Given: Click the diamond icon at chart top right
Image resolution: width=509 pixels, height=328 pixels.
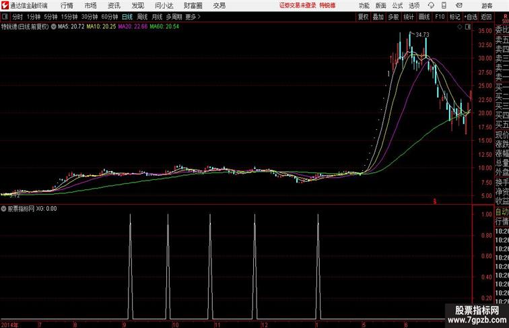Looking at the screenshot, I should (460, 27).
